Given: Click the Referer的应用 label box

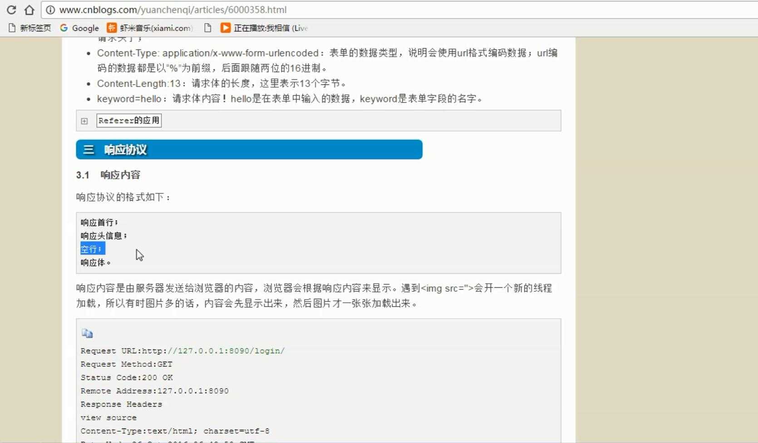Looking at the screenshot, I should (x=129, y=120).
